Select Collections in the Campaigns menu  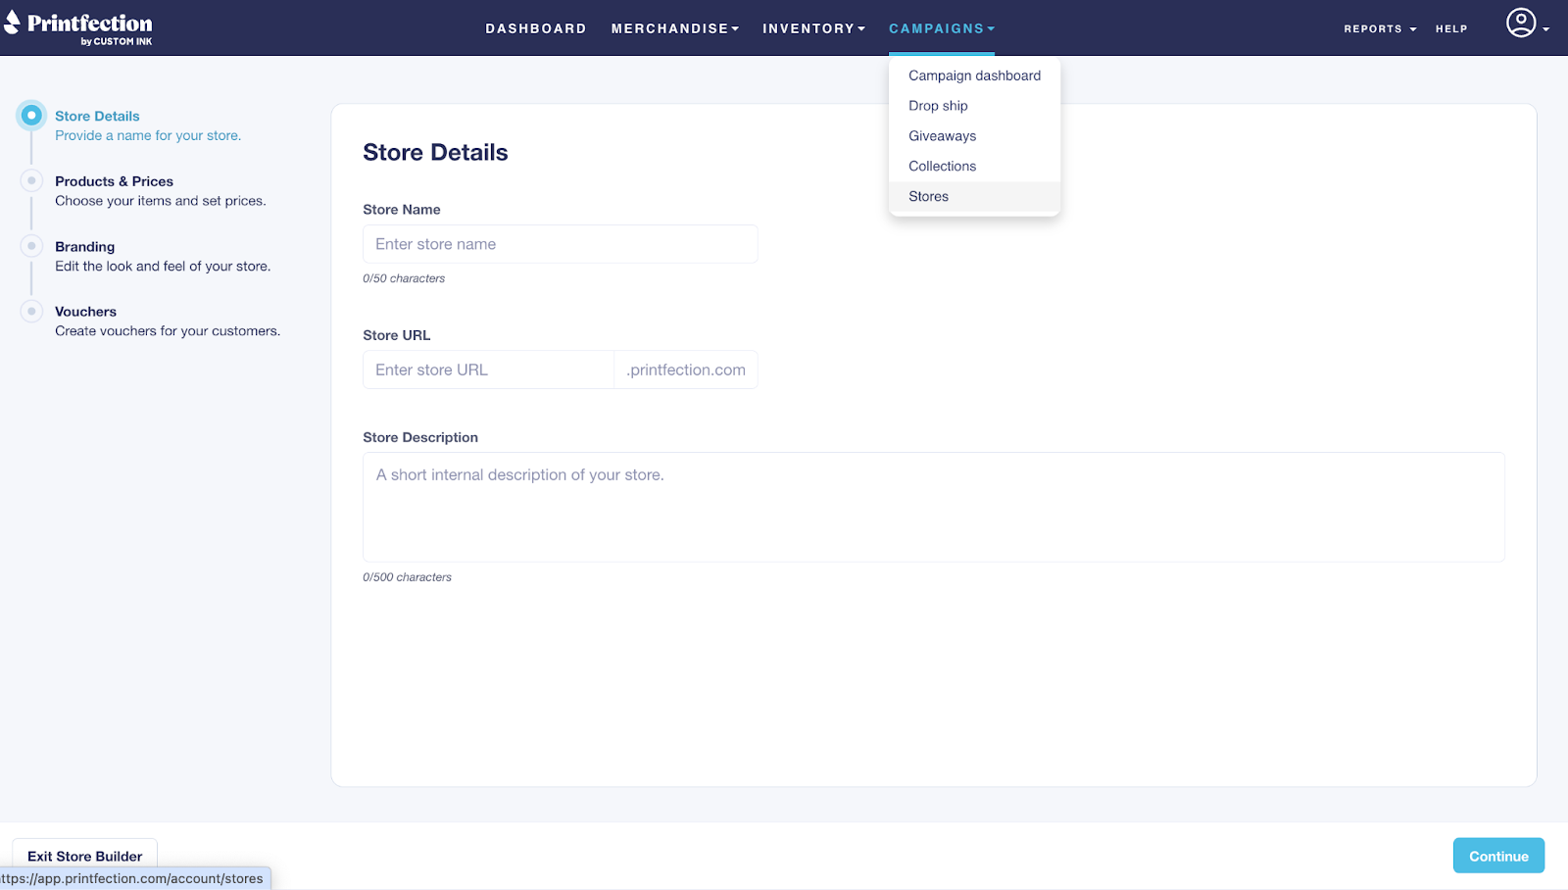click(x=942, y=167)
